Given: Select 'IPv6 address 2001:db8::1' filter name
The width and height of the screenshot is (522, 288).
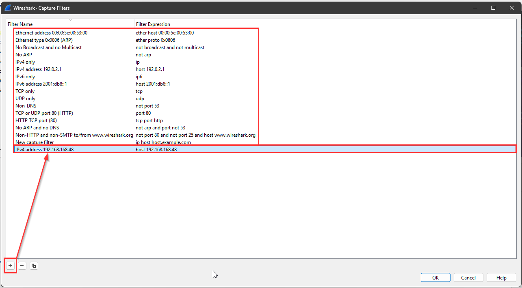Looking at the screenshot, I should click(x=41, y=84).
